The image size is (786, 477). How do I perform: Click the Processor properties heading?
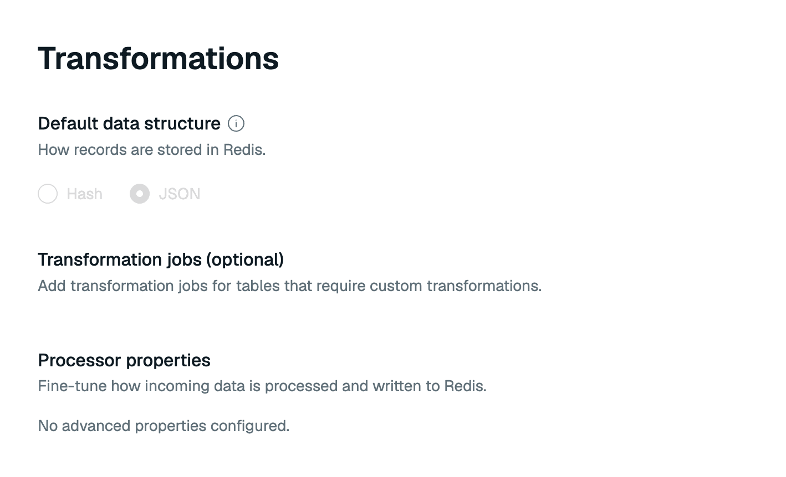(x=124, y=360)
